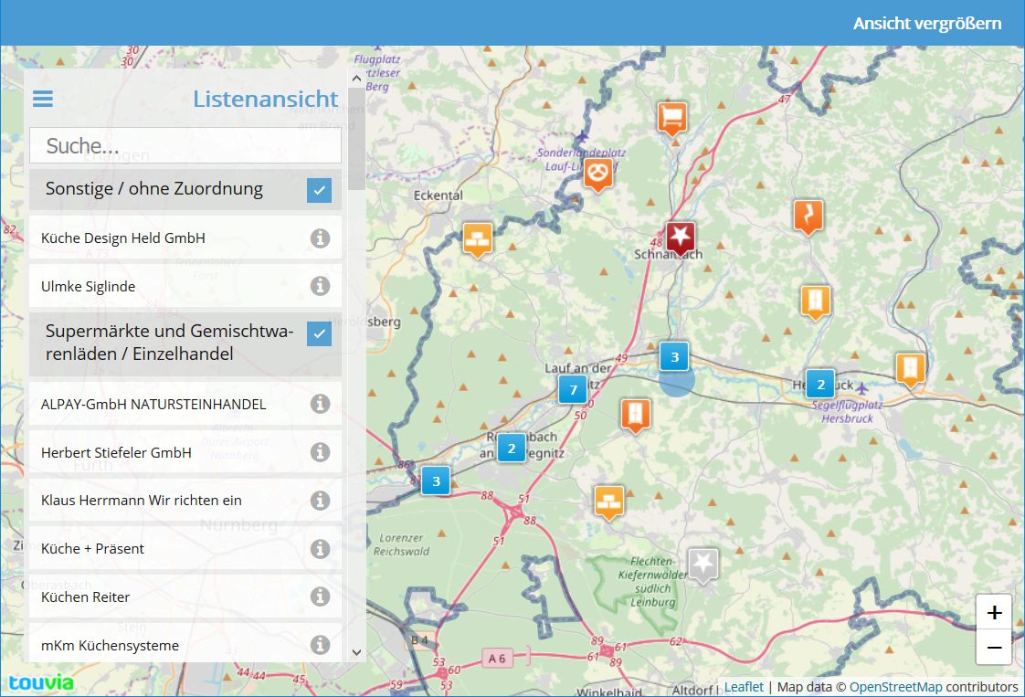1025x697 pixels.
Task: Uncheck the Sonstige / ohne Zuordnung category
Action: tap(319, 190)
